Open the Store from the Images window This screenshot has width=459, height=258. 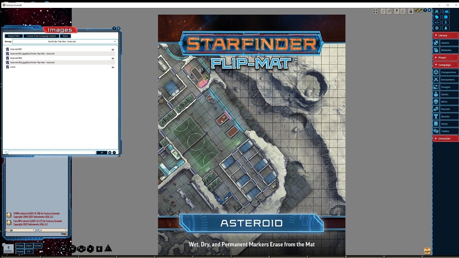tap(65, 36)
